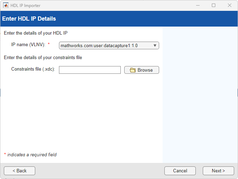The width and height of the screenshot is (238, 179).
Task: Focus the Constraints file (.xdc) text field
Action: [90, 70]
